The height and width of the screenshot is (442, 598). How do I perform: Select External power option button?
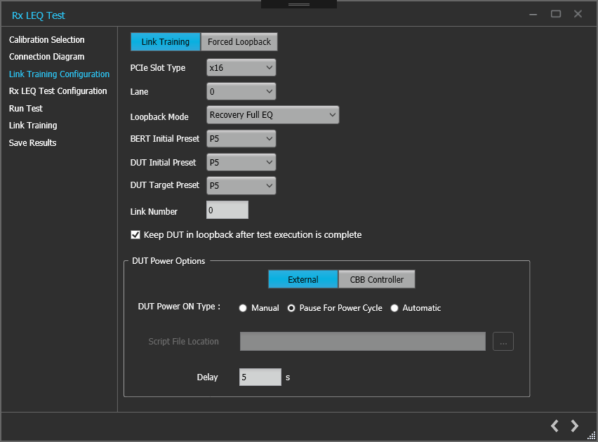tap(303, 279)
